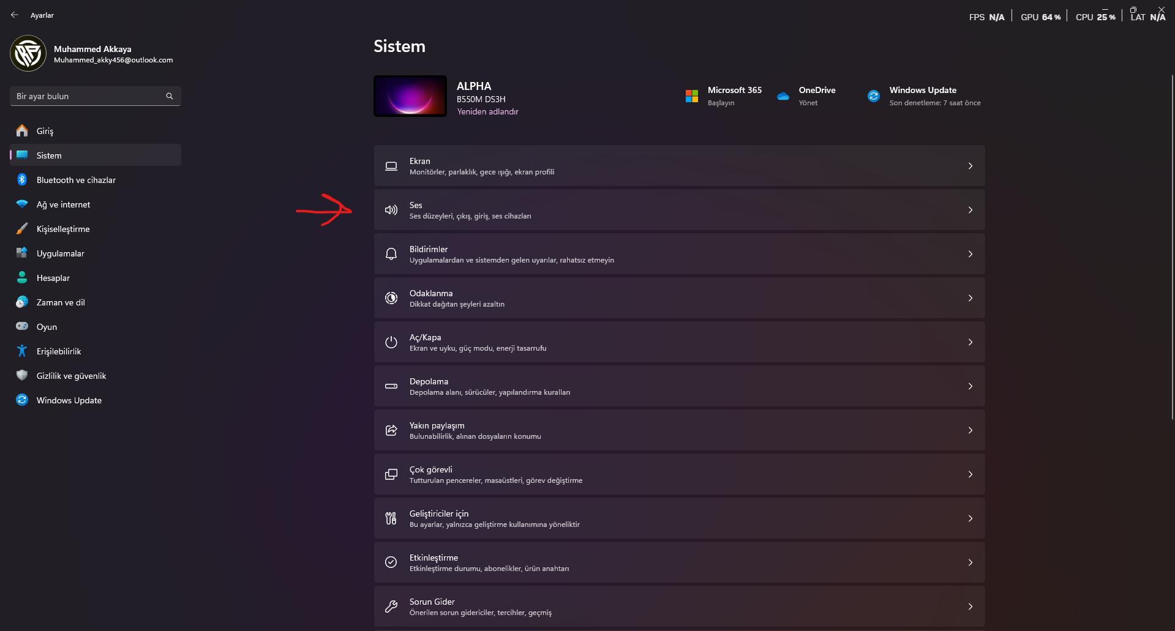Expand the Ekran row chevron
The height and width of the screenshot is (631, 1175).
pyautogui.click(x=970, y=166)
